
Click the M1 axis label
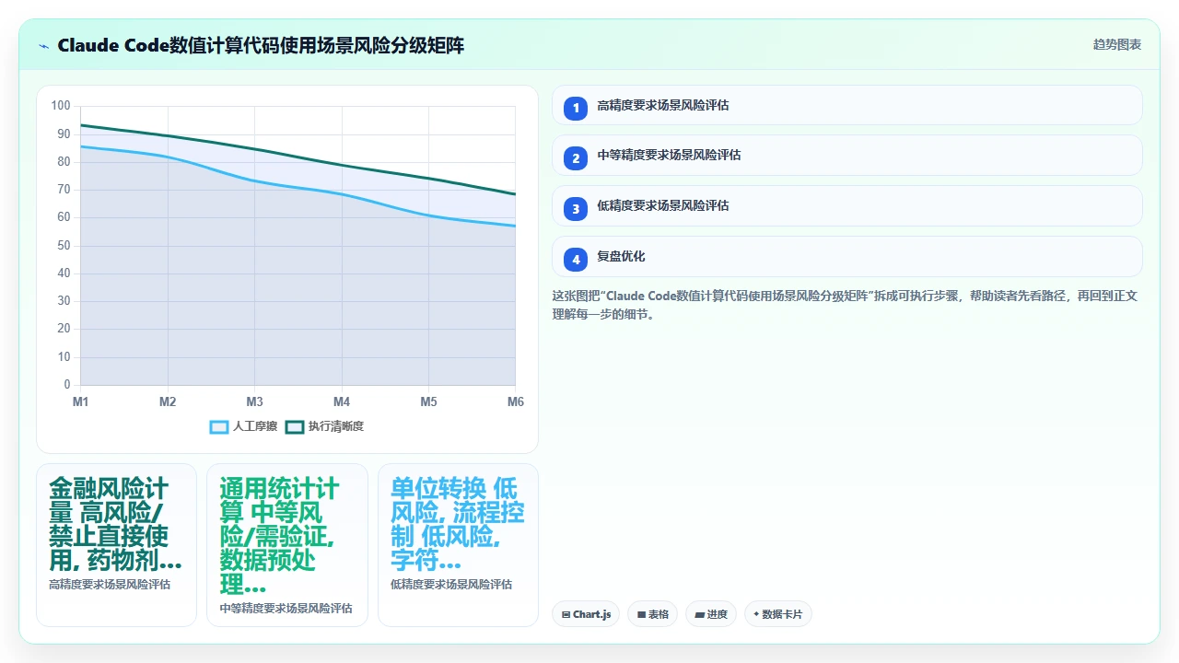click(x=80, y=402)
